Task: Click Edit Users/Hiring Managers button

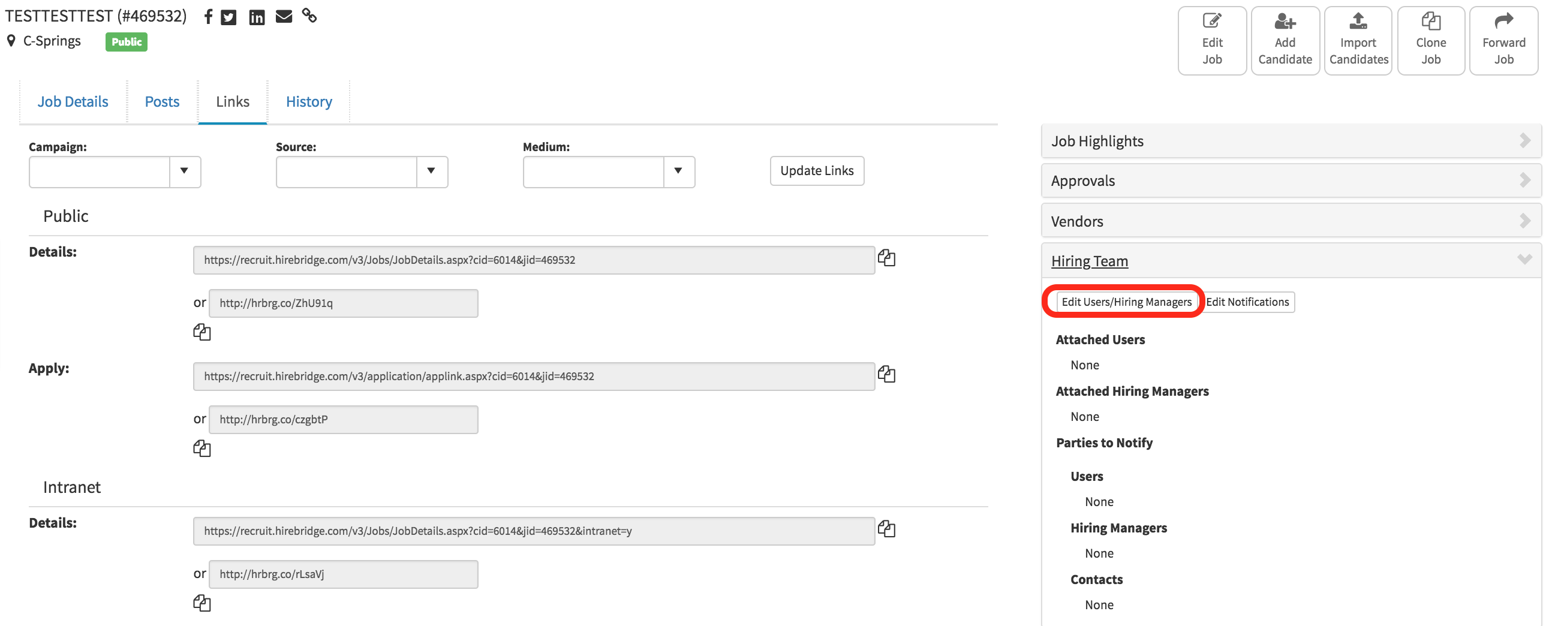Action: point(1126,302)
